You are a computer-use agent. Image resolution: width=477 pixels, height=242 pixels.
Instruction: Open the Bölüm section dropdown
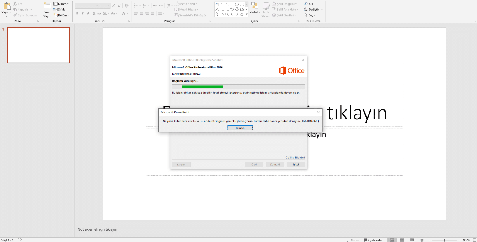click(62, 15)
